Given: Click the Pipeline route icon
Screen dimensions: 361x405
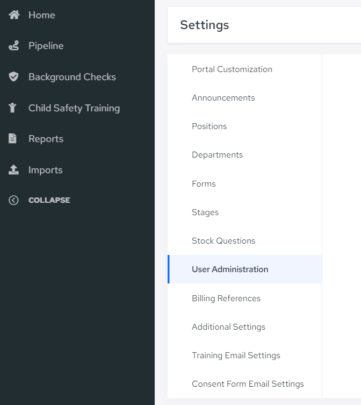Looking at the screenshot, I should [x=13, y=46].
